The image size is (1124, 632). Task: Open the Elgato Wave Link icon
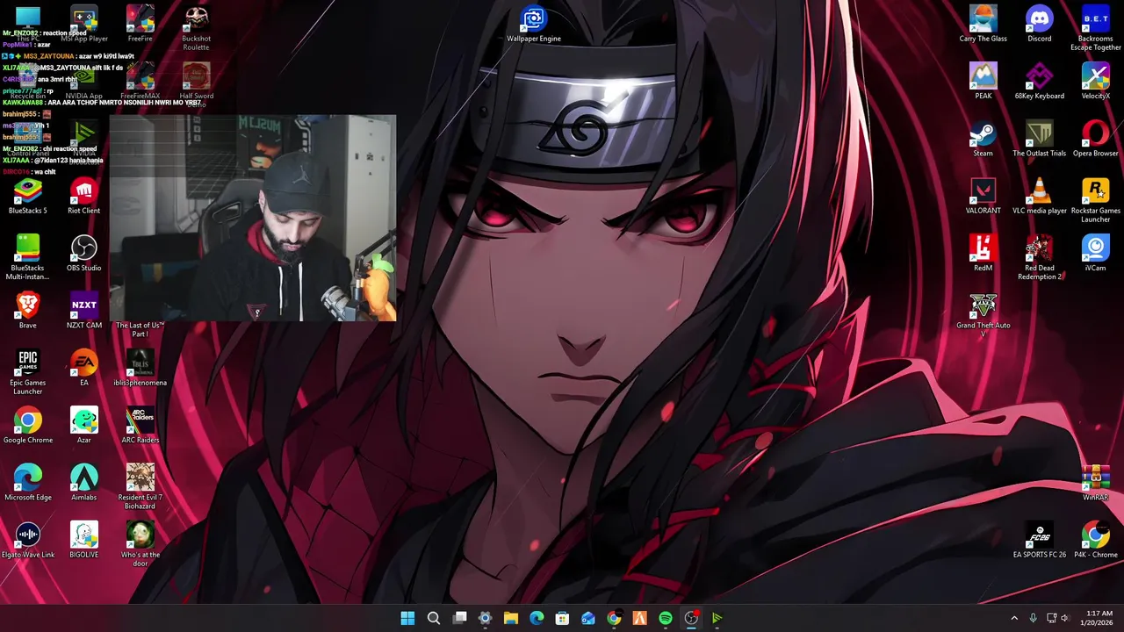[28, 542]
